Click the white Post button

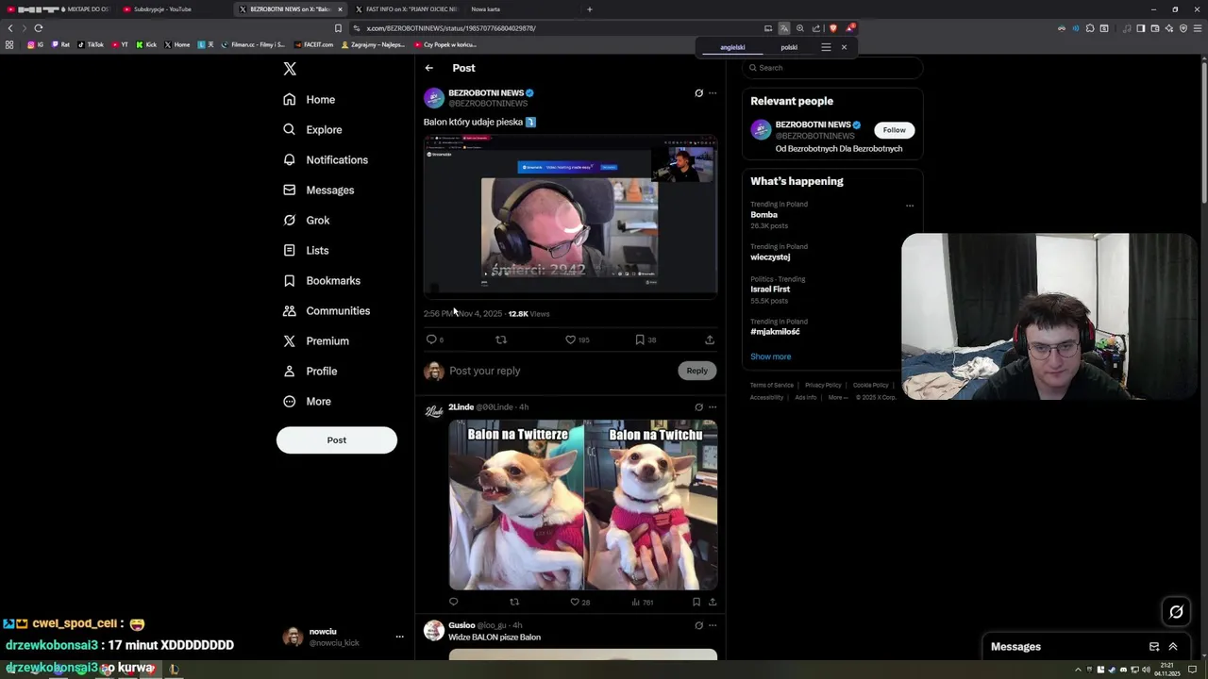337,439
